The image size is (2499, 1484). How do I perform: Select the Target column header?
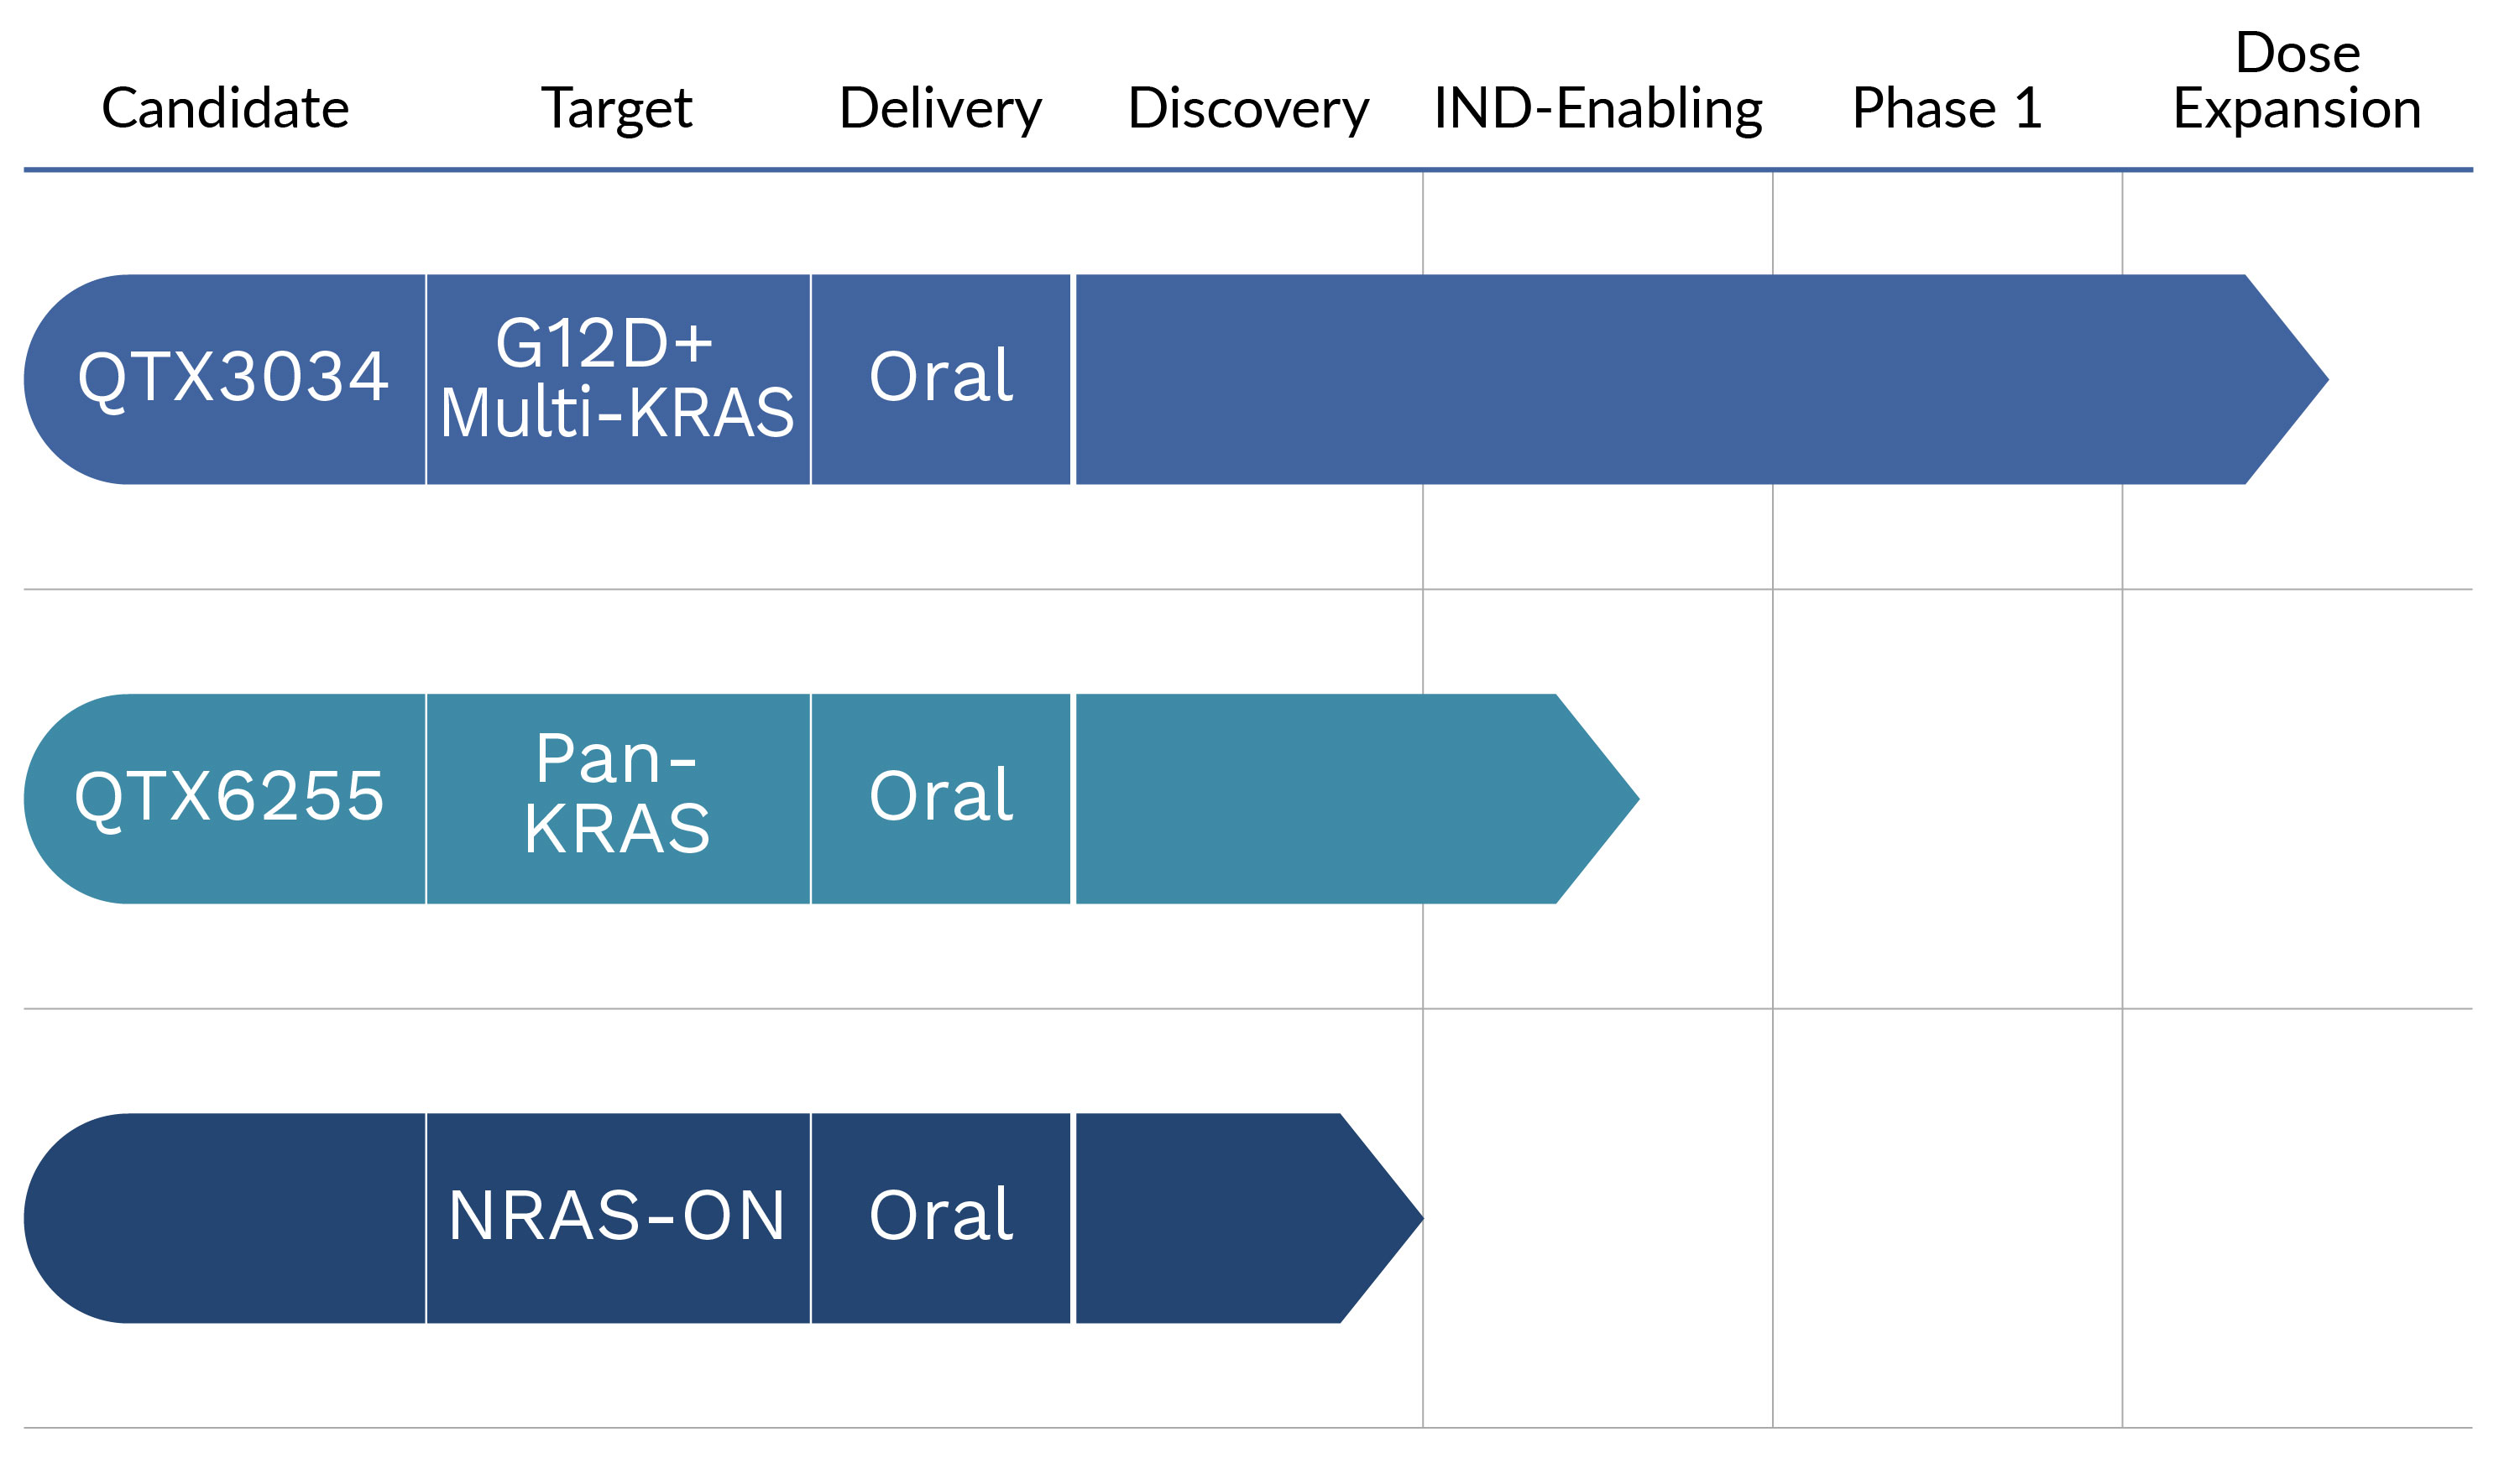click(616, 108)
